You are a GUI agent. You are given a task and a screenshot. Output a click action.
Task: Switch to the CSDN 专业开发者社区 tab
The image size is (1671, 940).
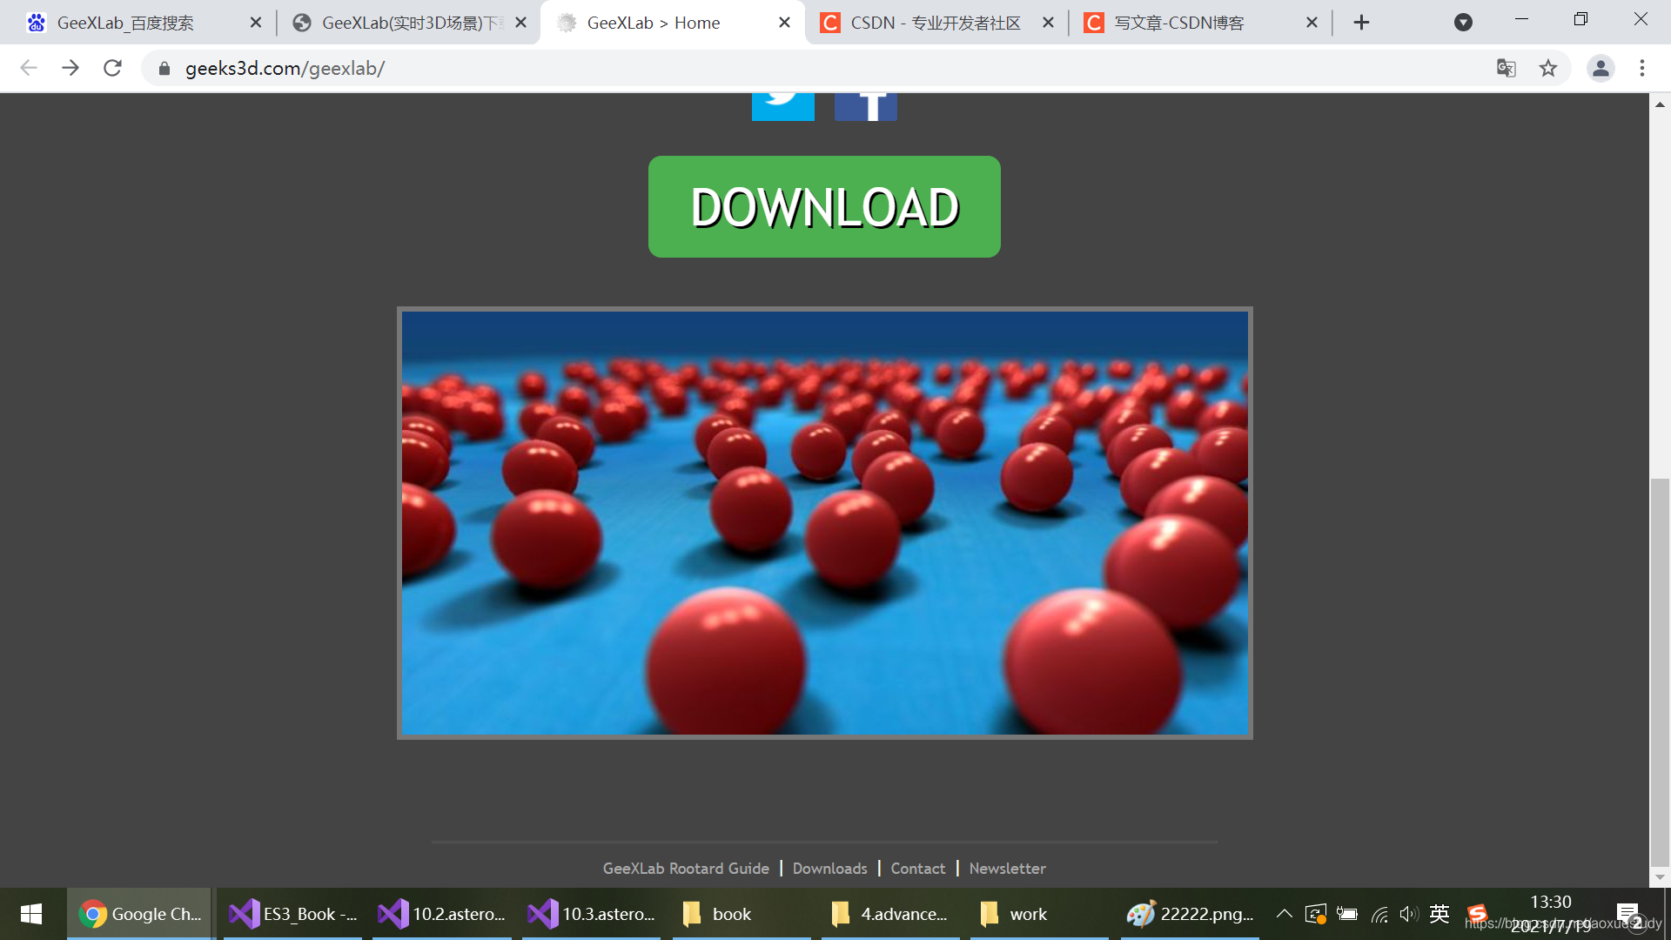point(935,23)
